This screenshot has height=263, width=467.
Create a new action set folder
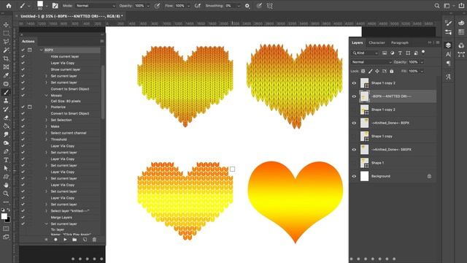(x=74, y=240)
